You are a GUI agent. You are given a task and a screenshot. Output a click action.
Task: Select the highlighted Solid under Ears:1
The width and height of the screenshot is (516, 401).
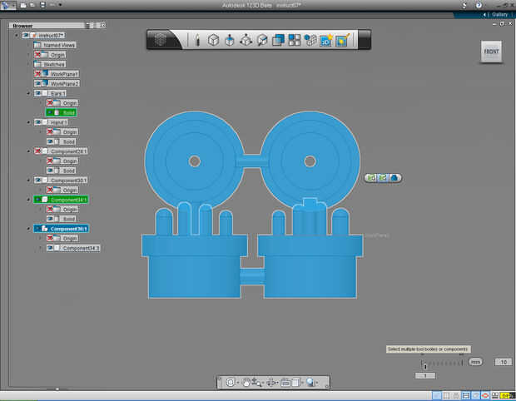pos(62,112)
